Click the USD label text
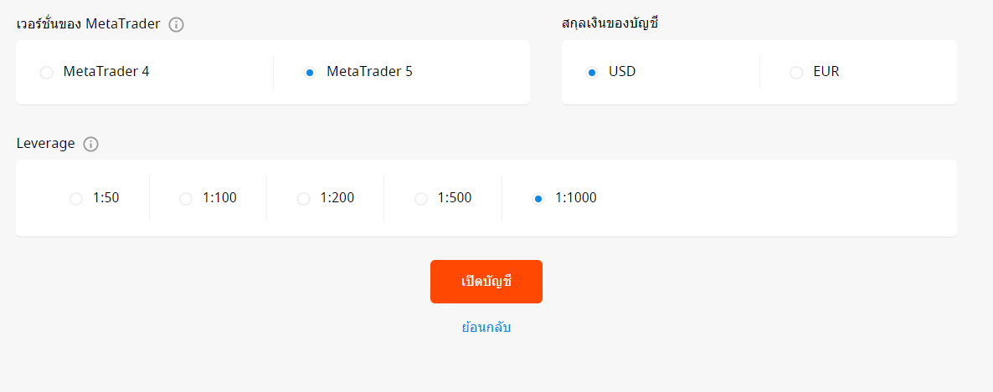Viewport: 993px width, 392px height. click(623, 71)
